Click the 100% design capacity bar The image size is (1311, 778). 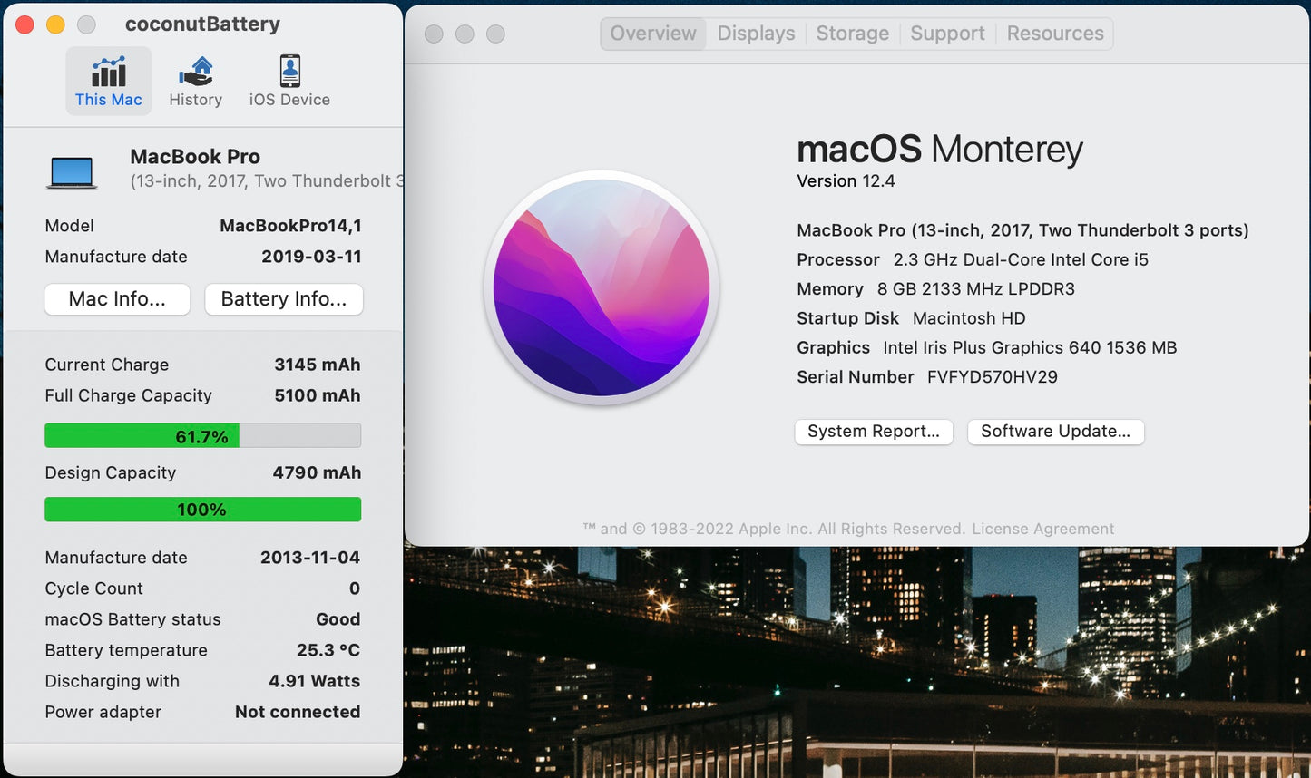(x=202, y=510)
